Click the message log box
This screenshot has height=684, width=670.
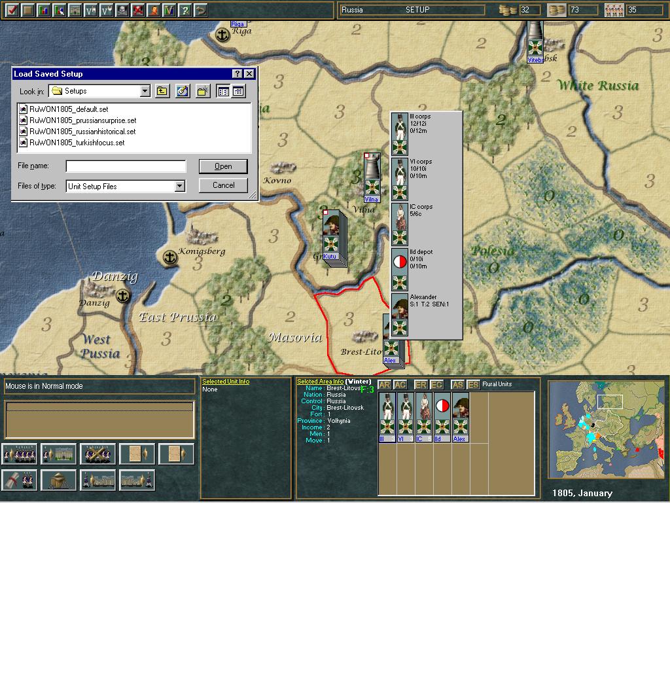[x=99, y=420]
